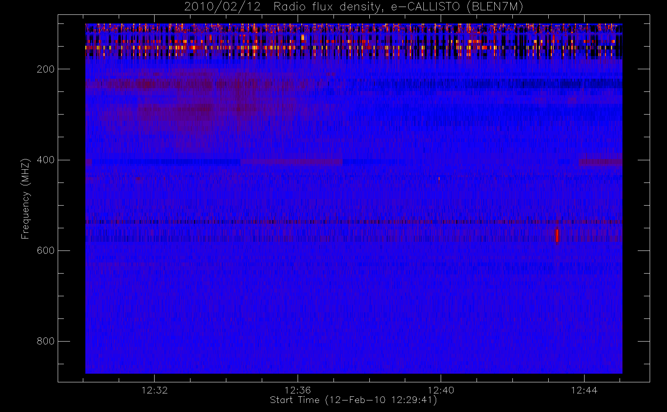Click the 800 frequency tick label
The width and height of the screenshot is (667, 412).
45,341
